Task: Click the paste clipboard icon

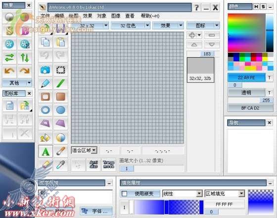Action: coord(60,42)
